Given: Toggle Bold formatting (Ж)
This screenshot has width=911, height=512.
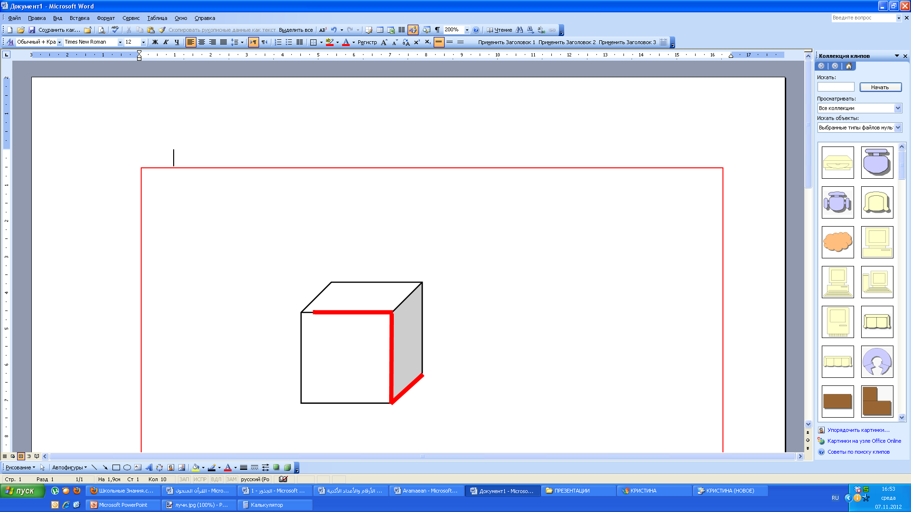Looking at the screenshot, I should [155, 42].
